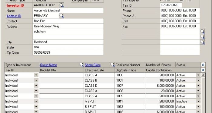Select the CLASS D share class cell
Image resolution: width=212 pixels, height=113 pixels.
click(x=99, y=86)
